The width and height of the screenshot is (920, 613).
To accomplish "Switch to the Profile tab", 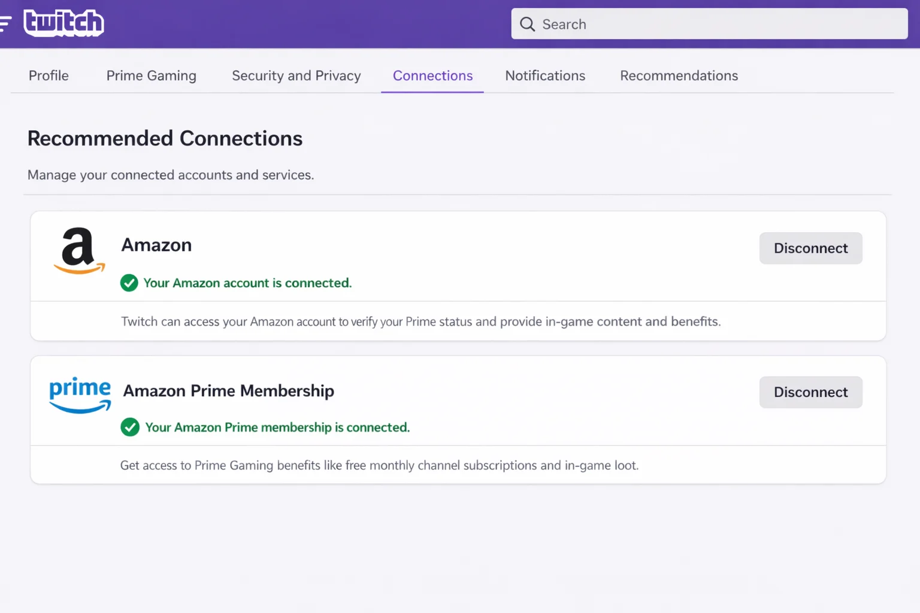I will 49,76.
